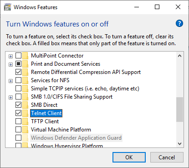Check the Virtual Machine Platform box

[18, 130]
